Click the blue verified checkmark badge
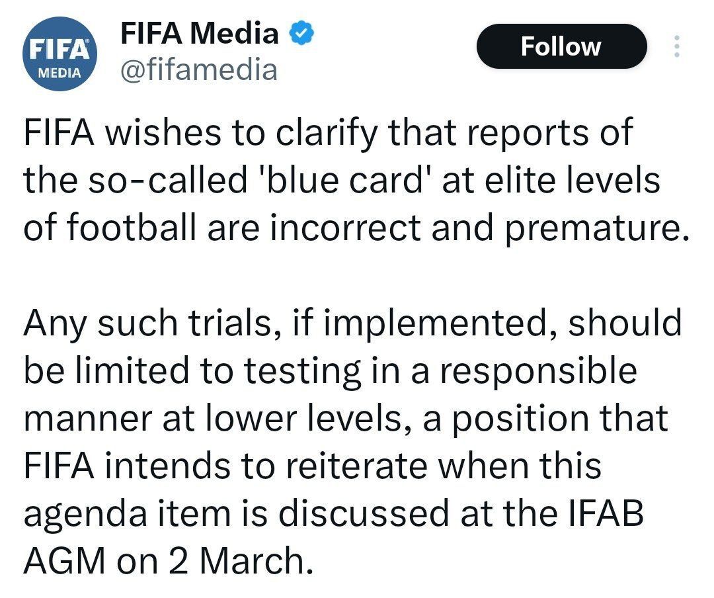The image size is (714, 598). (x=302, y=33)
